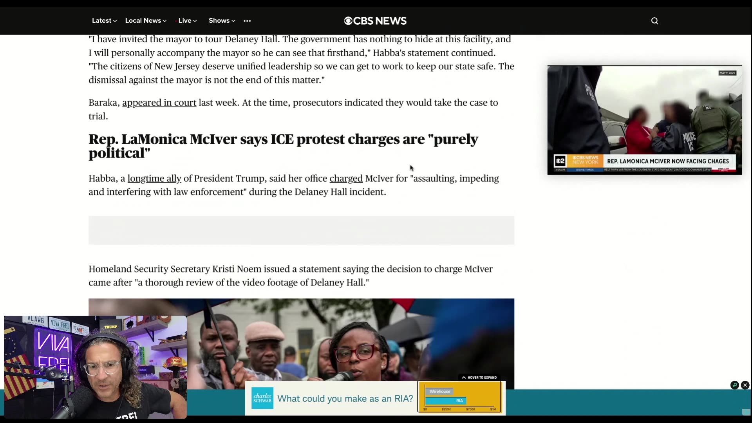Dismiss the Charles Schwab ad with the X icon
This screenshot has height=423, width=752.
[745, 385]
